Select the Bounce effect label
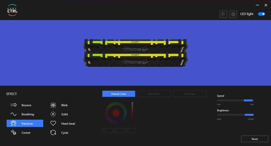The image size is (271, 146). (x=26, y=105)
